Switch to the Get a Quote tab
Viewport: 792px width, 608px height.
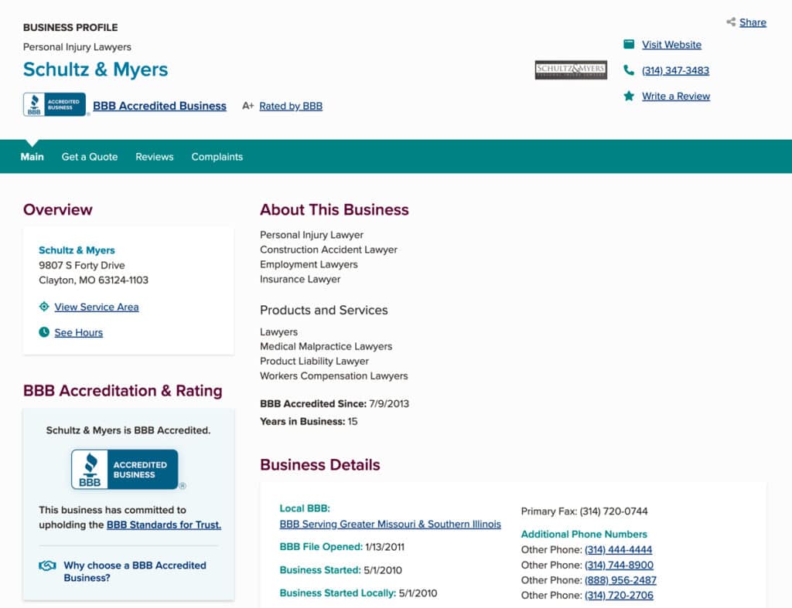pyautogui.click(x=90, y=156)
